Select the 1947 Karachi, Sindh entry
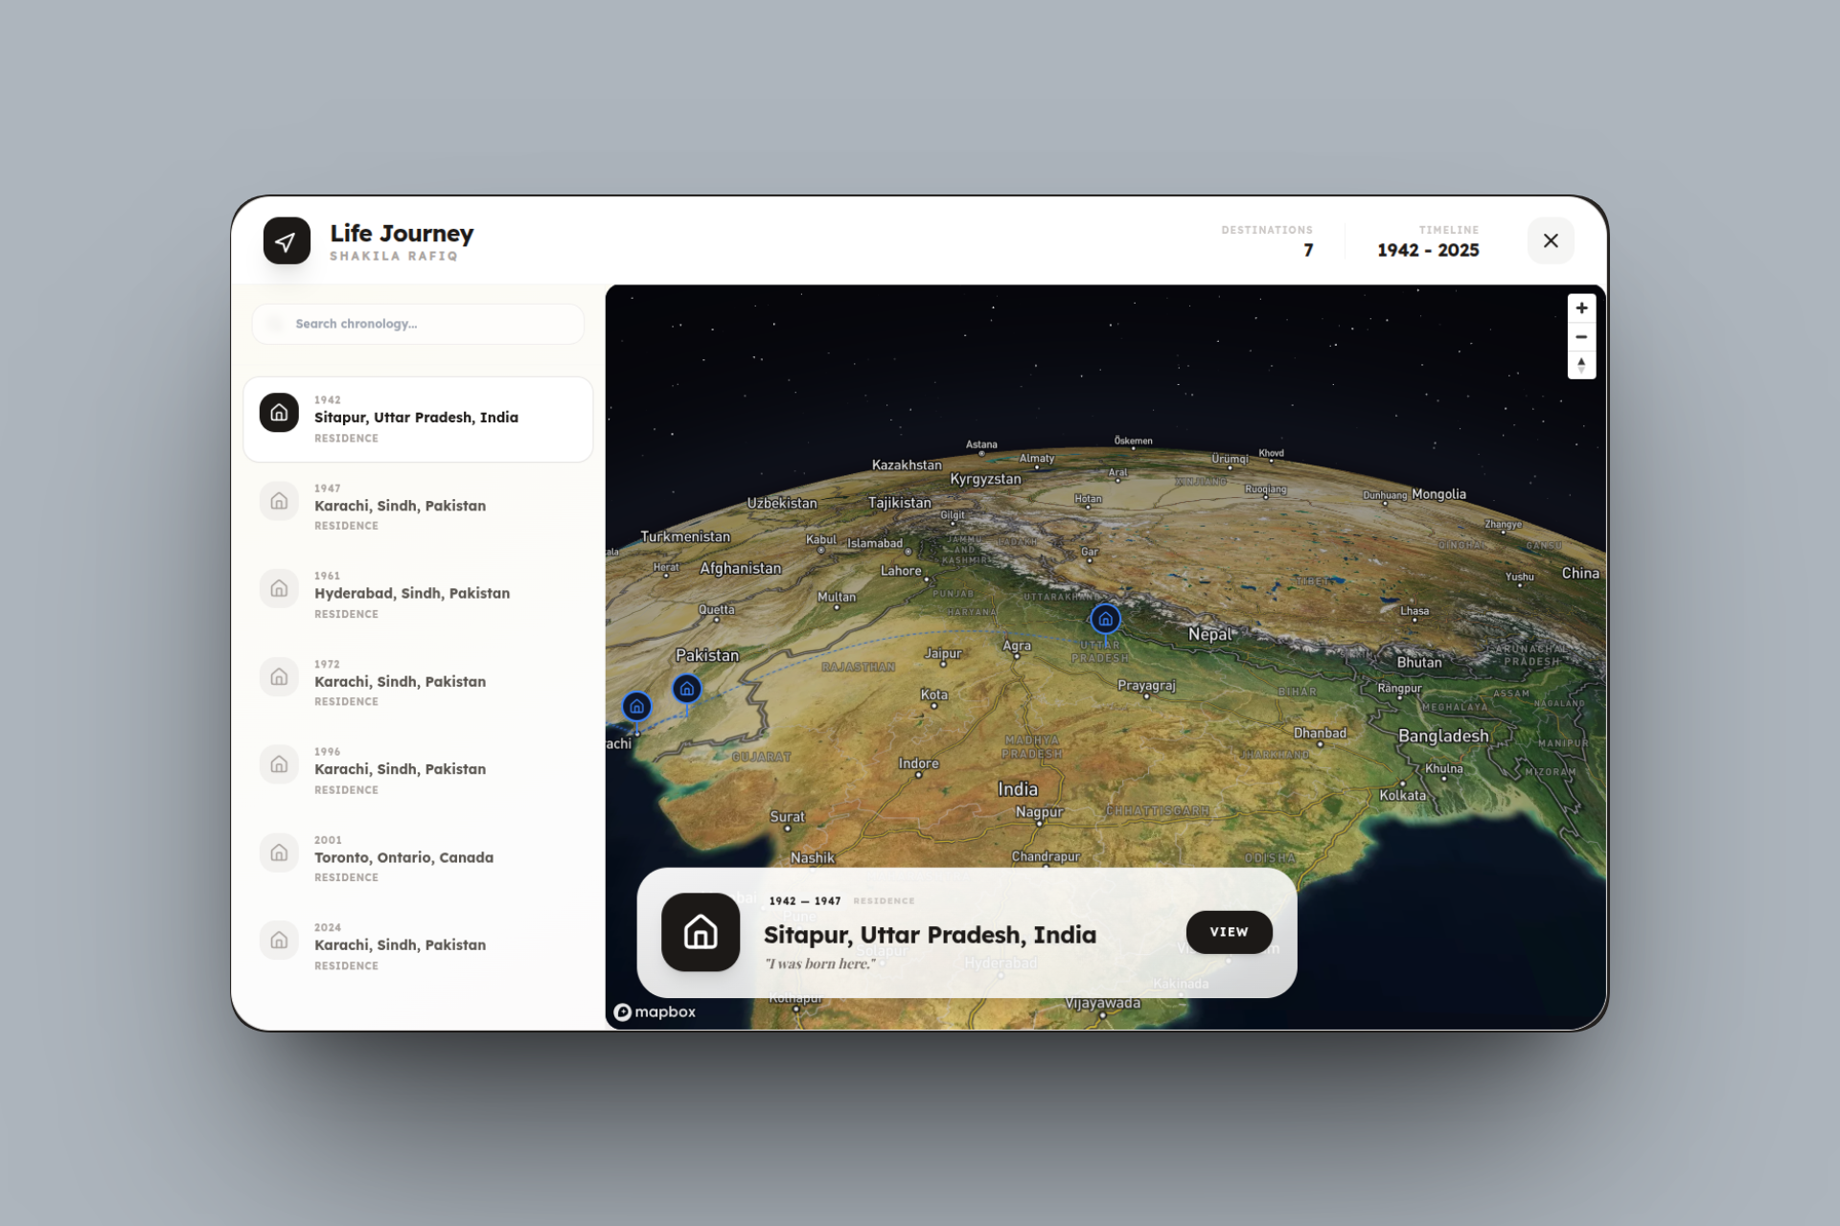 point(418,507)
